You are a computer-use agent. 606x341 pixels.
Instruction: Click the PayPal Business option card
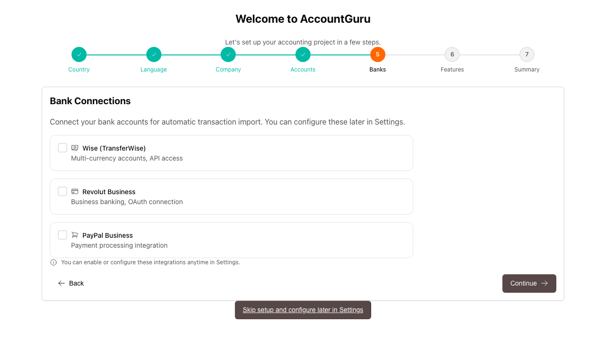pos(284,240)
